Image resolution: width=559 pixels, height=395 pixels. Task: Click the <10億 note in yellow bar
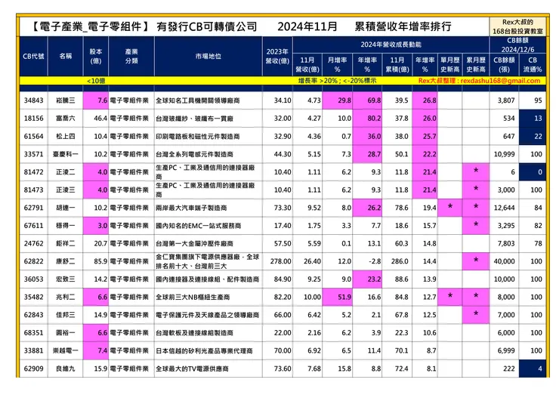coord(96,81)
